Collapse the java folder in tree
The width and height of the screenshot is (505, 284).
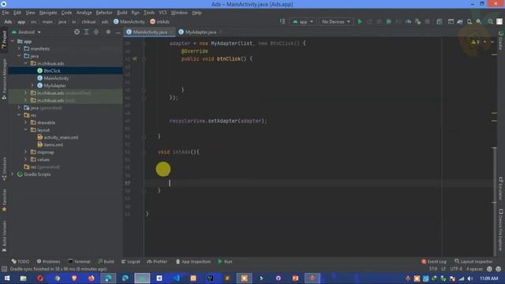19,56
